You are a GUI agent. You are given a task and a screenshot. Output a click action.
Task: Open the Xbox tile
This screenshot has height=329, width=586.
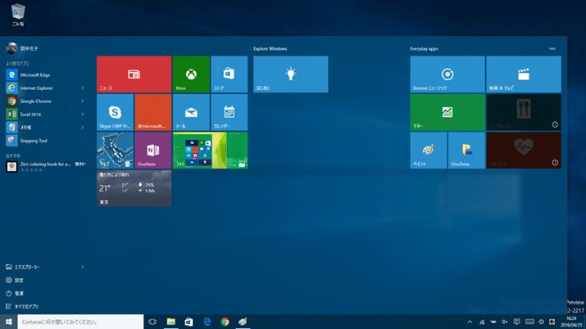(191, 74)
